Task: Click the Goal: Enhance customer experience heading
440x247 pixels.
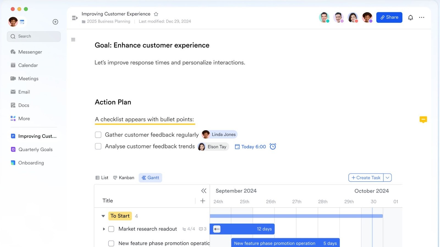Action: coord(152,45)
